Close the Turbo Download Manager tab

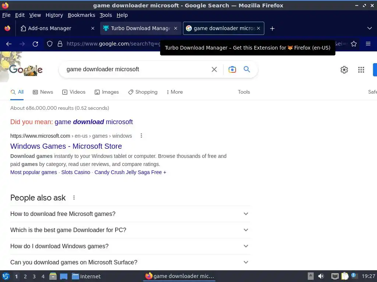click(x=176, y=28)
